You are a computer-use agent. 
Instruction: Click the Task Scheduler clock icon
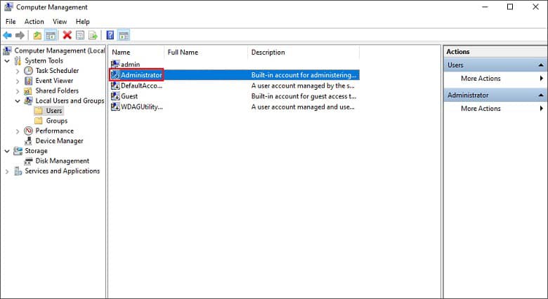(x=28, y=71)
